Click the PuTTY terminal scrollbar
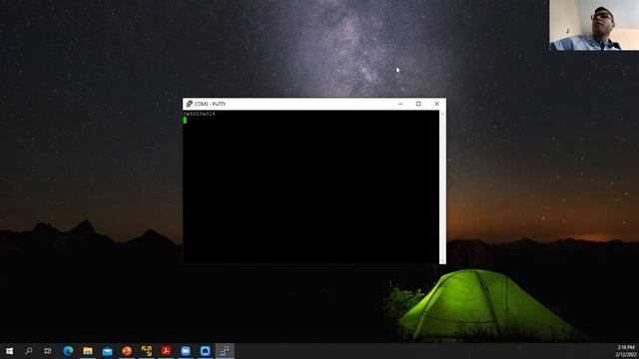This screenshot has width=639, height=359. click(442, 186)
